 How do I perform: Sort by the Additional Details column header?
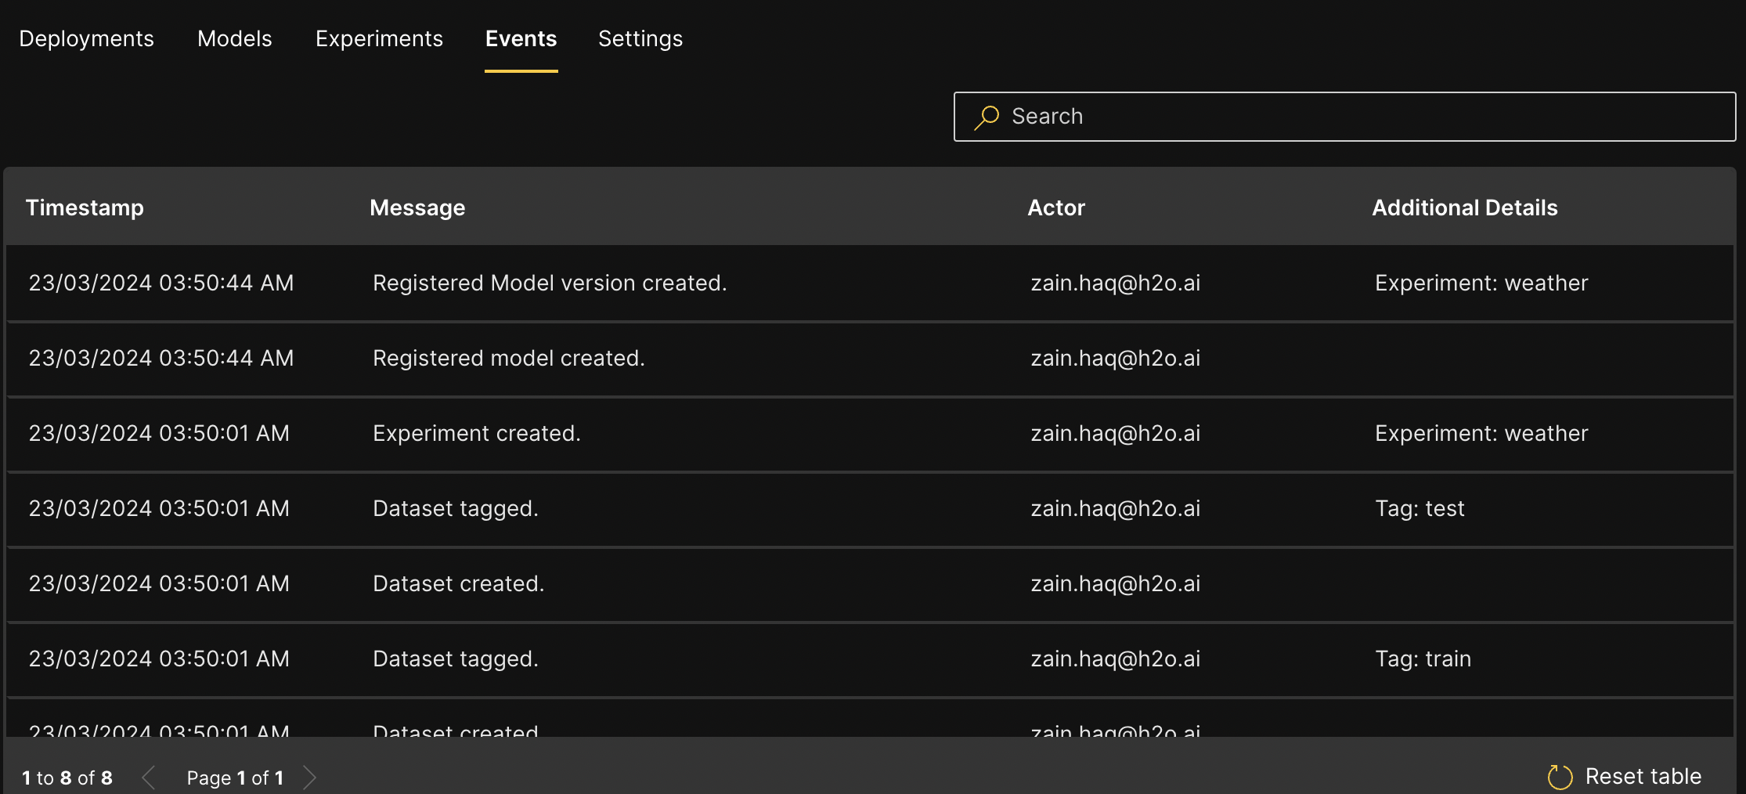pyautogui.click(x=1465, y=208)
